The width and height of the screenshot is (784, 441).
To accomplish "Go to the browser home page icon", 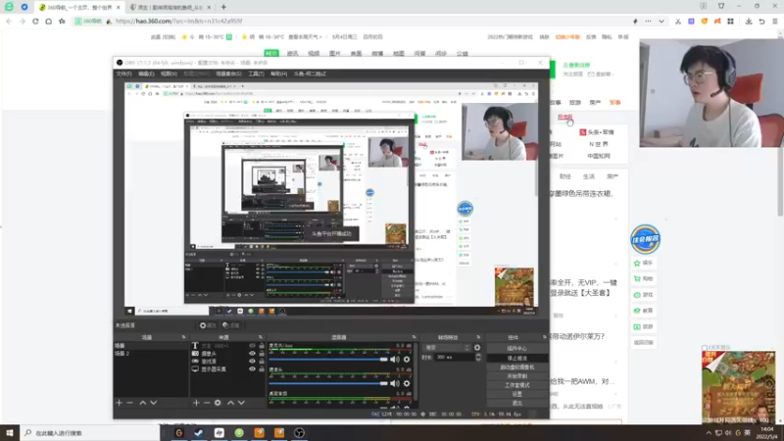I will click(48, 21).
